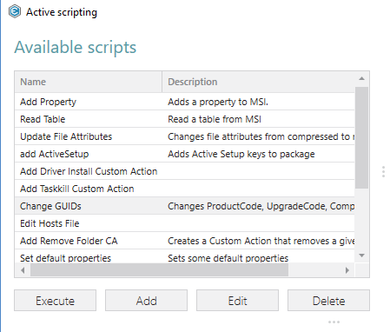
Task: Sort scripts by the Name column header
Action: (89, 82)
